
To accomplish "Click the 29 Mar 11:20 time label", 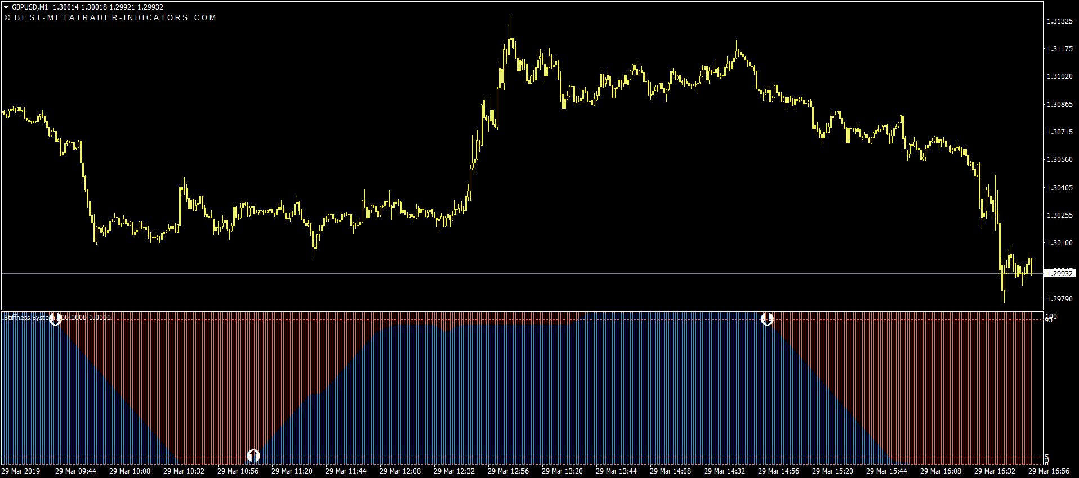I will (292, 471).
